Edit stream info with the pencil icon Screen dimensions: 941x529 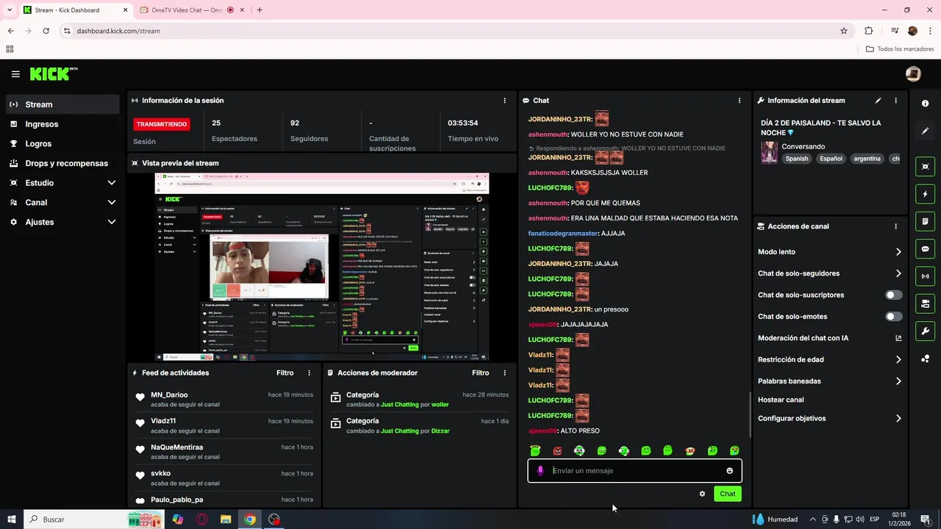click(878, 101)
